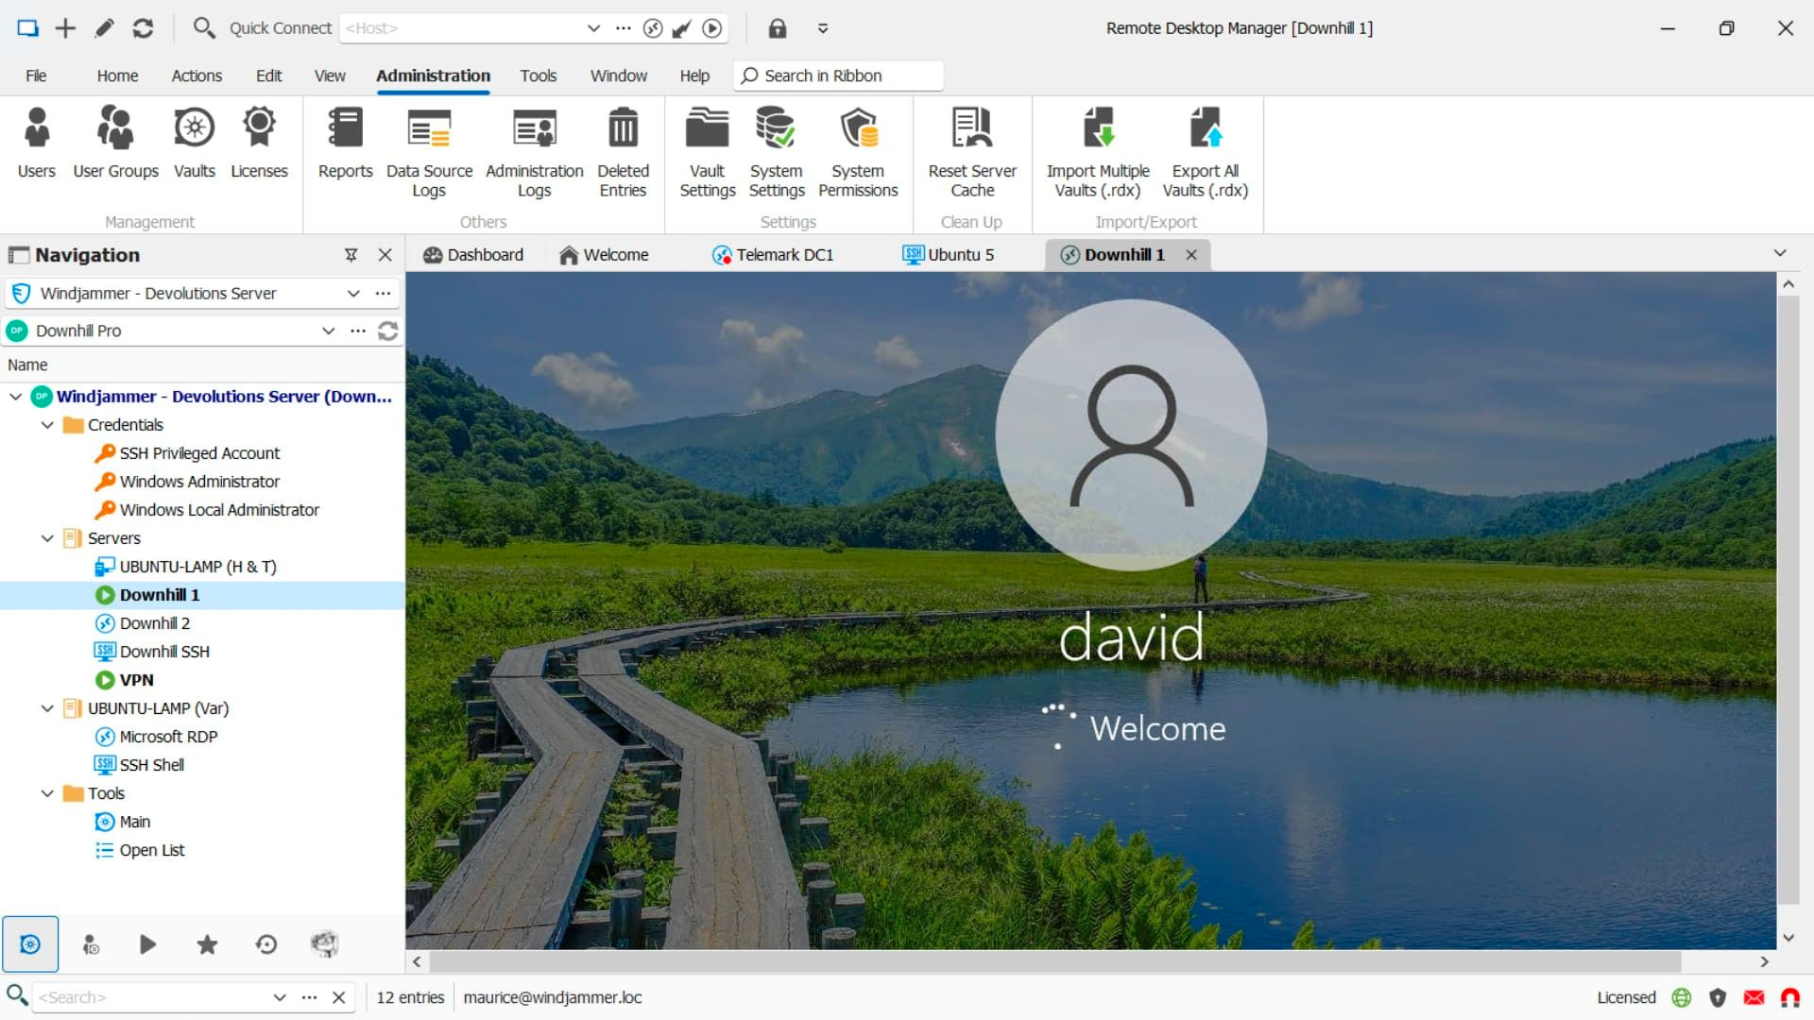This screenshot has height=1020, width=1814.
Task: Toggle navigation panel pin icon
Action: click(351, 253)
